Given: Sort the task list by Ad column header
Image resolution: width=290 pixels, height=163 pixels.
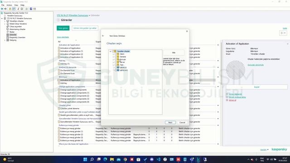Looking at the screenshot, I should tap(59, 42).
